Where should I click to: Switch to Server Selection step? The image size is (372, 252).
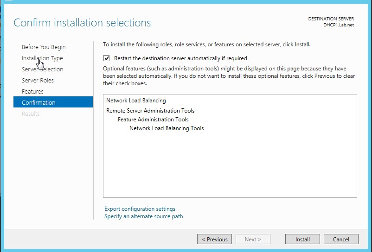click(x=42, y=69)
